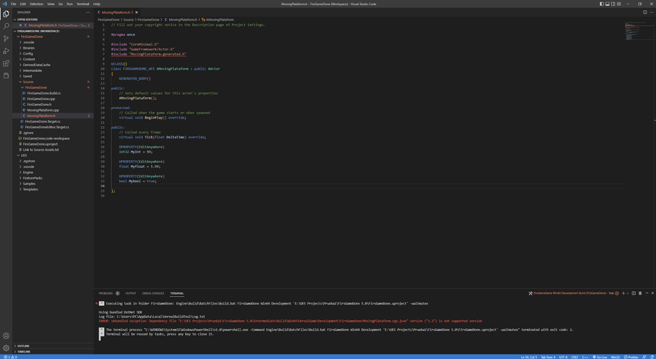Close the bottom panel
The width and height of the screenshot is (656, 359).
pyautogui.click(x=653, y=294)
